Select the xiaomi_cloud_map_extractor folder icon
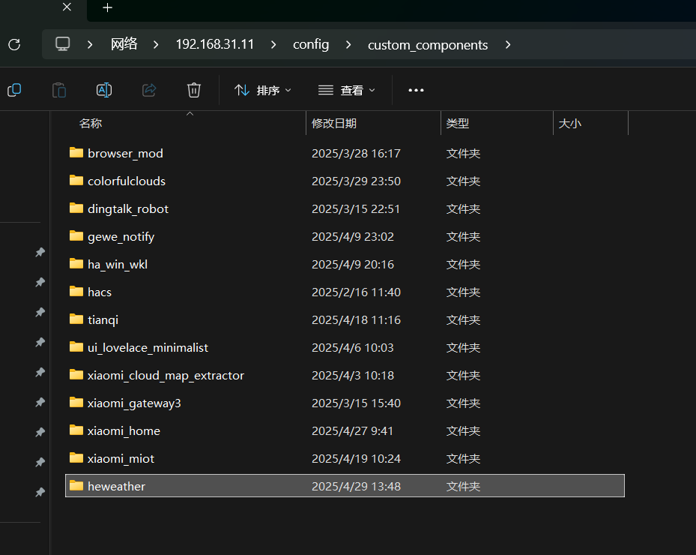This screenshot has width=696, height=555. 76,374
